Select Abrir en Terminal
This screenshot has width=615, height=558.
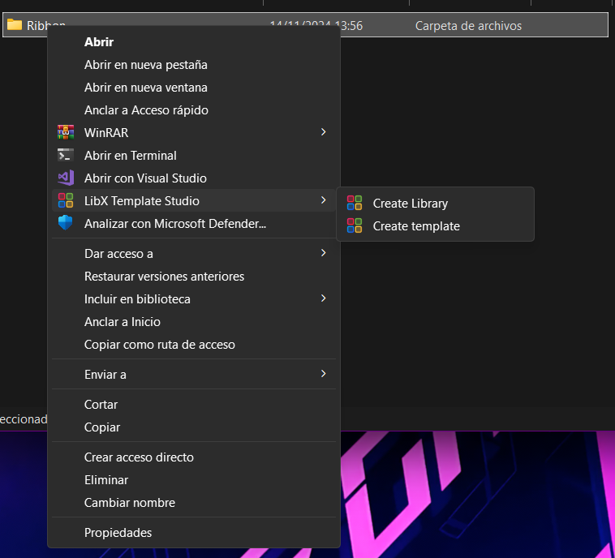pyautogui.click(x=194, y=155)
